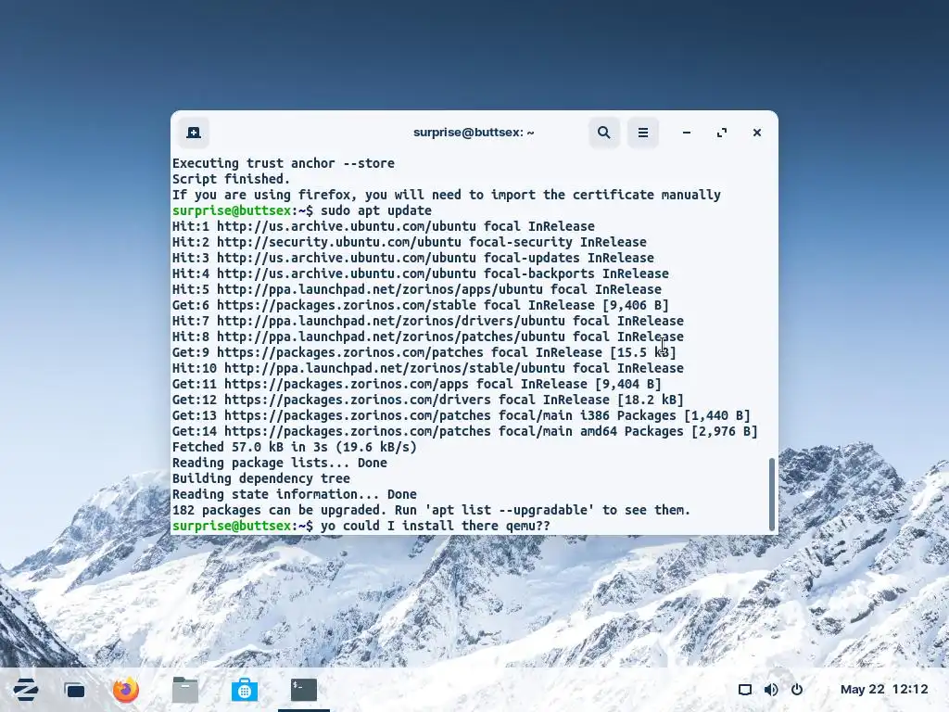Open the volume control in the tray
Screen dimensions: 949x712
(x=771, y=690)
